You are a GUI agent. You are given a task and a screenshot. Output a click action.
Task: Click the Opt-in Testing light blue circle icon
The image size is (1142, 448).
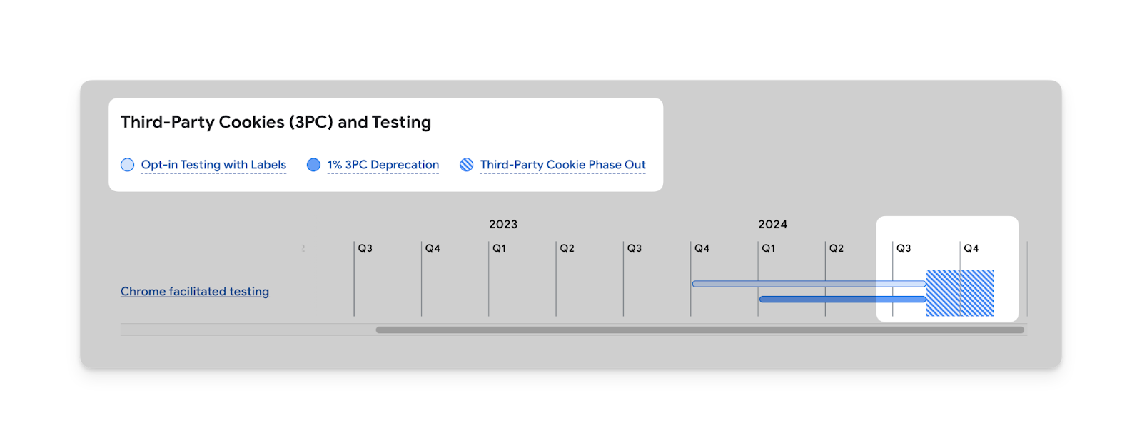[127, 165]
